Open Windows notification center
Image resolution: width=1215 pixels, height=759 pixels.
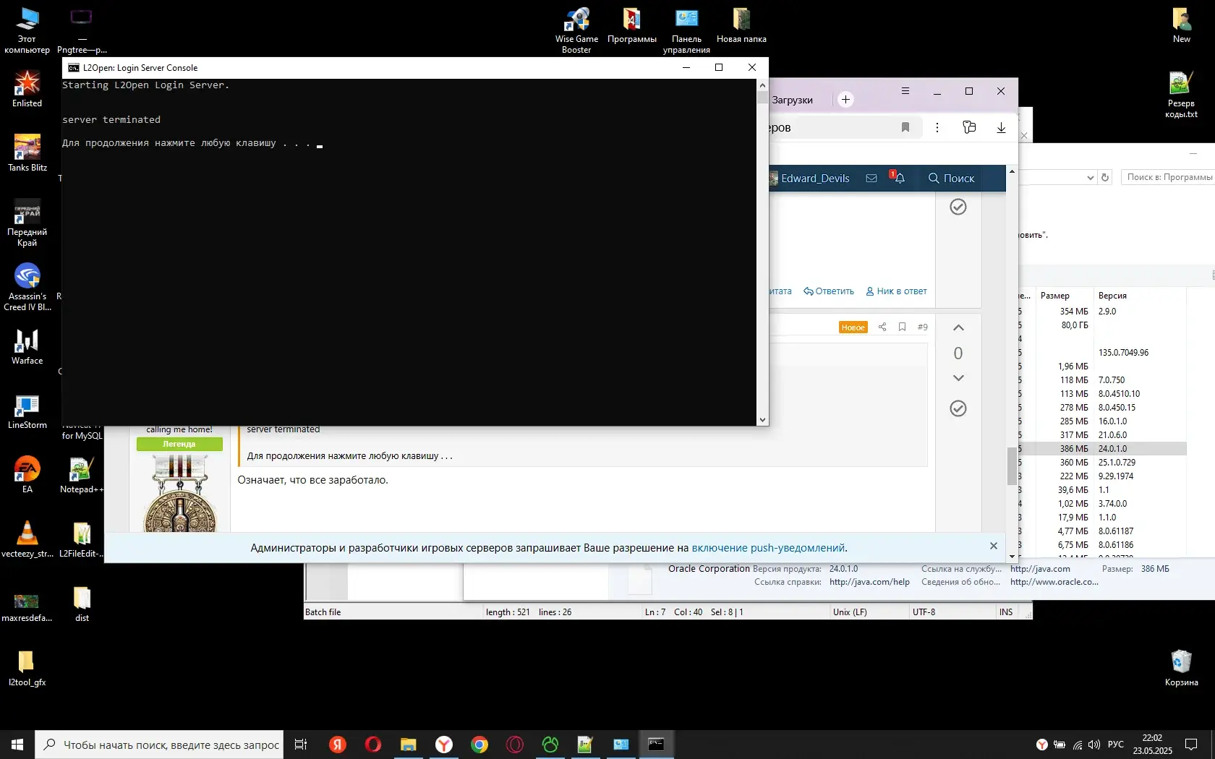click(x=1191, y=745)
